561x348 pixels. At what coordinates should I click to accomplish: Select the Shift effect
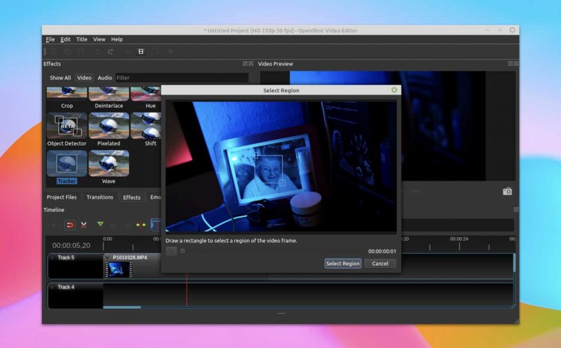pos(146,126)
